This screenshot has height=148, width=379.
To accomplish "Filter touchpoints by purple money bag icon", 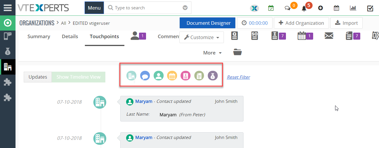I will coord(213,76).
